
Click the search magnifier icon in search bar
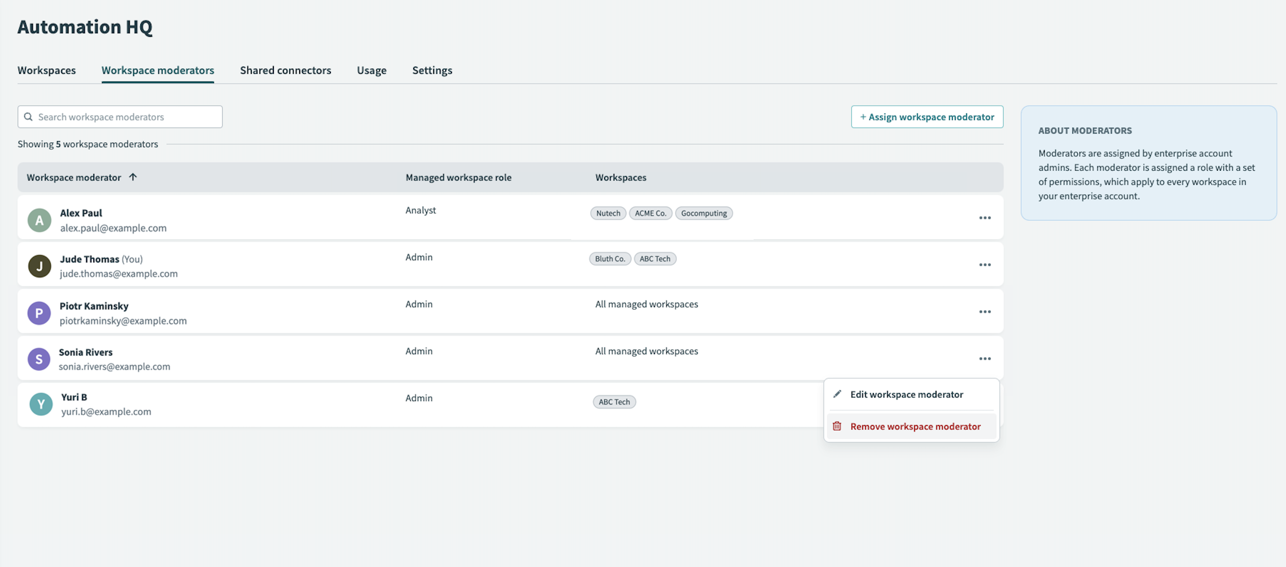(28, 116)
